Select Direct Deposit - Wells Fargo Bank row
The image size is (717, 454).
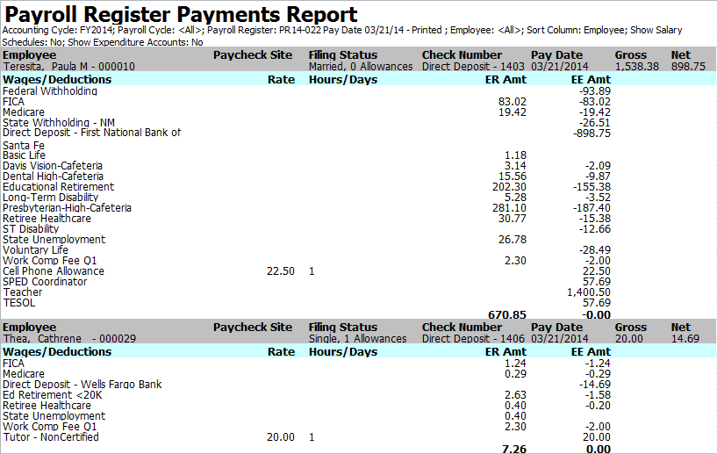[x=82, y=384]
